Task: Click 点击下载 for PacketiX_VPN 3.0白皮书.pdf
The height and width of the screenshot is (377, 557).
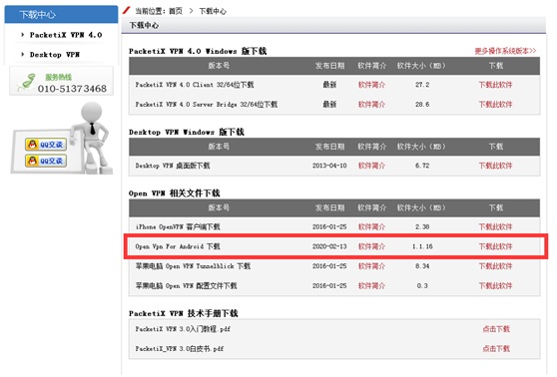Action: [x=496, y=349]
